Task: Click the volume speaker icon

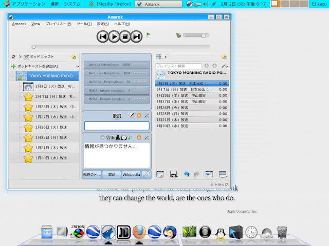Action: click(x=178, y=35)
